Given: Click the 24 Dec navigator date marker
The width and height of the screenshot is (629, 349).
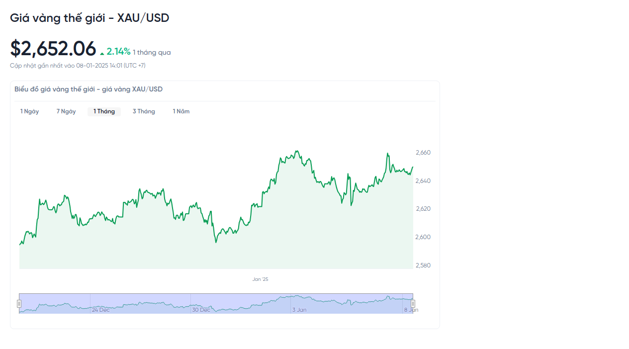Looking at the screenshot, I should (100, 310).
